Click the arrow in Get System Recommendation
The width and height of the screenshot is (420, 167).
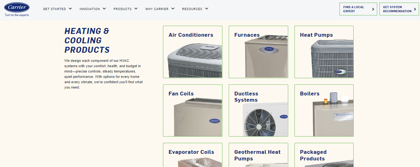pyautogui.click(x=415, y=9)
